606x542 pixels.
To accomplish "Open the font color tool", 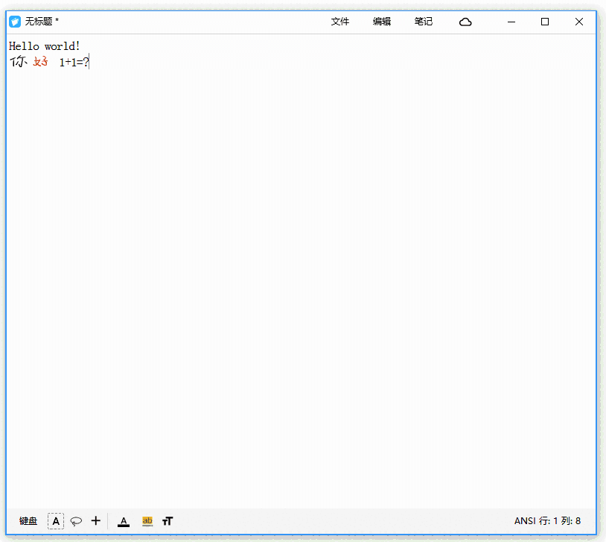I will [124, 522].
